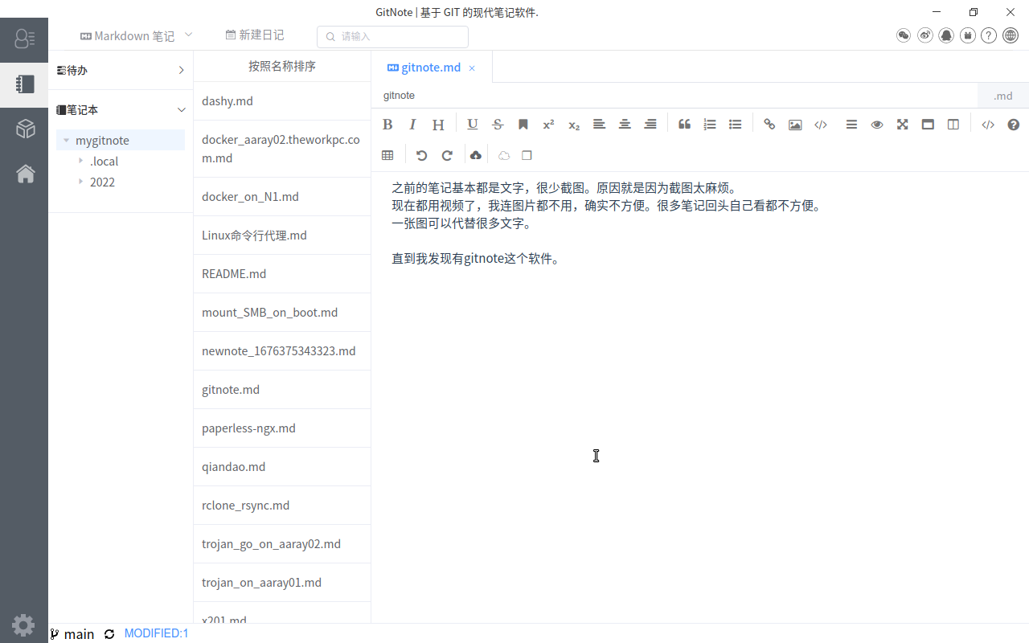The width and height of the screenshot is (1029, 643).
Task: Open the circled question mark help
Action: pyautogui.click(x=989, y=35)
